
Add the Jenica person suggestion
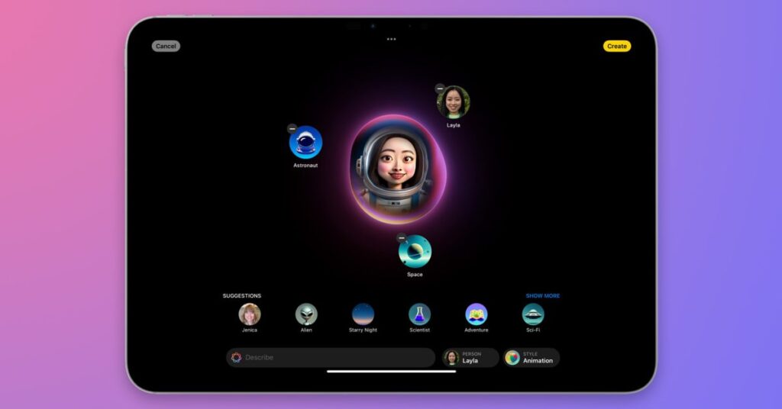tap(250, 314)
